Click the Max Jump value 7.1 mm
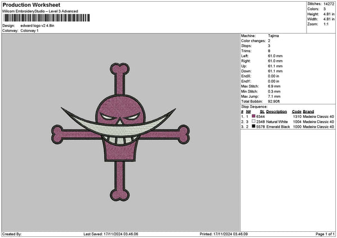This screenshot has height=238, width=337. point(274,97)
